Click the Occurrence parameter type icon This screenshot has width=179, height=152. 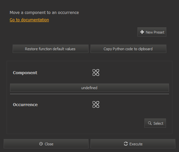tap(96, 104)
